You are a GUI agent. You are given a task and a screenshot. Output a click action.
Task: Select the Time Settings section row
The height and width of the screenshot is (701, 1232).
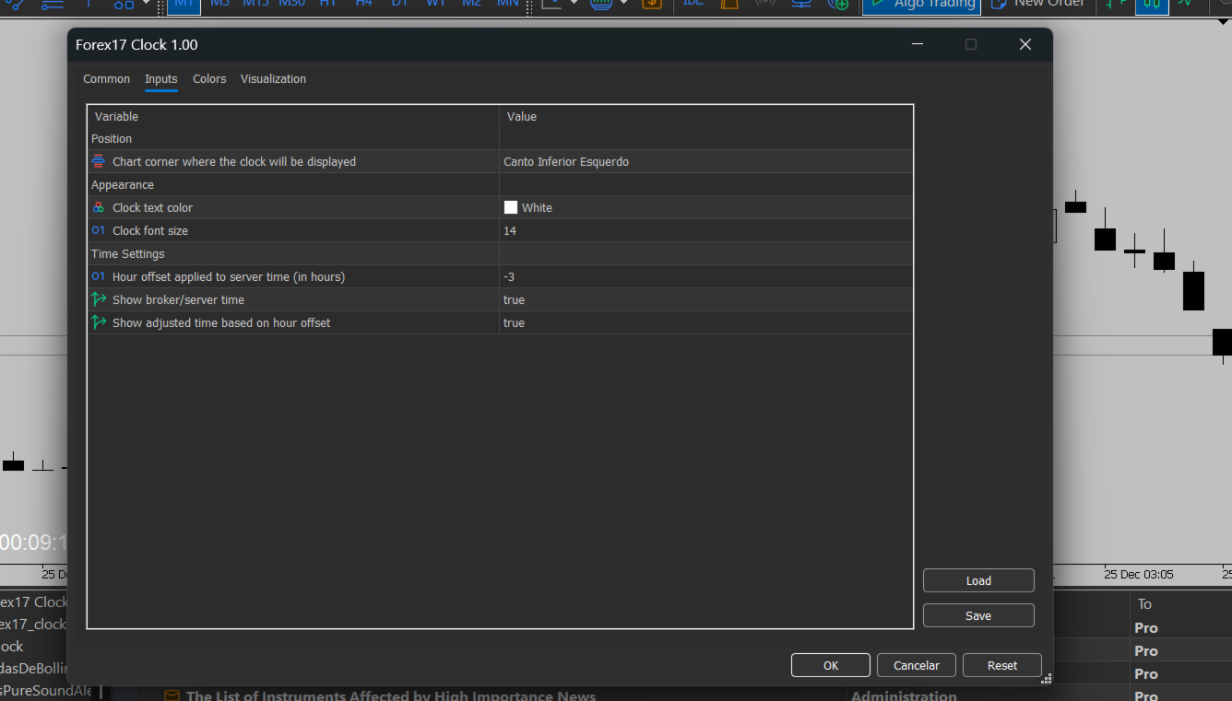coord(500,253)
